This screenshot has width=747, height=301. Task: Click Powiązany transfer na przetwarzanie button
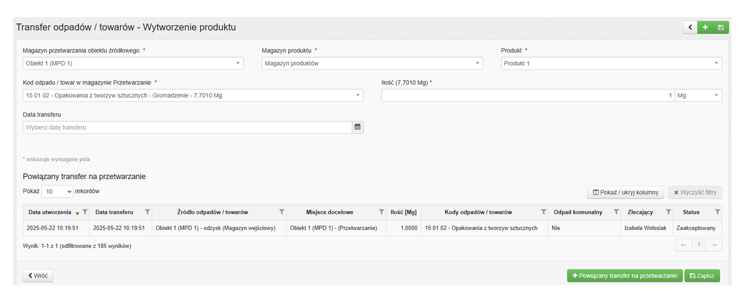624,276
